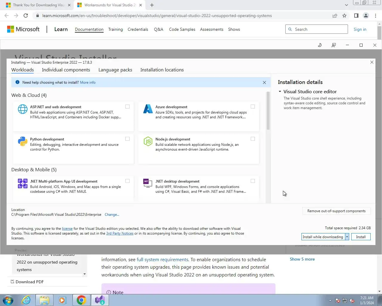Switch to the Language packs tab
This screenshot has width=382, height=306.
(115, 70)
